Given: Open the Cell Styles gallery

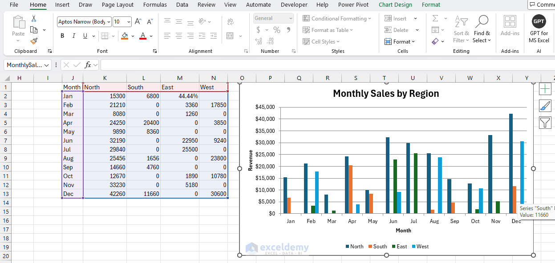Looking at the screenshot, I should click(x=322, y=41).
